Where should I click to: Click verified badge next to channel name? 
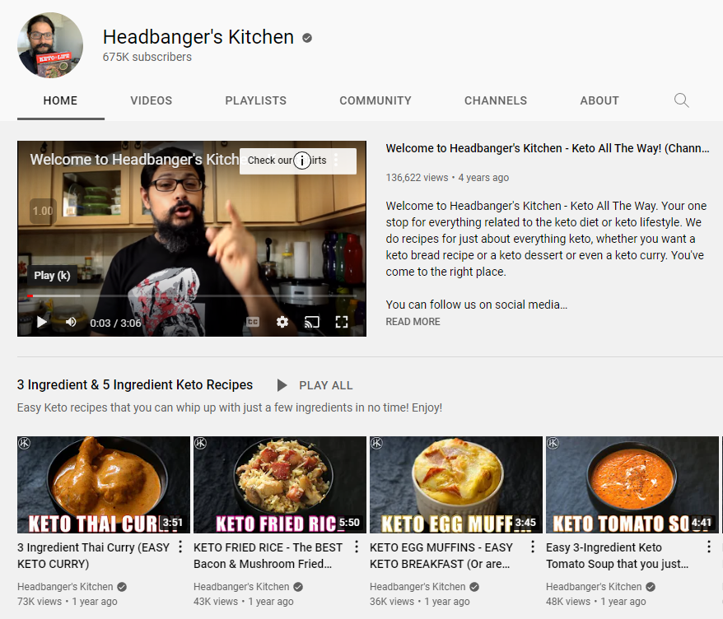click(307, 38)
